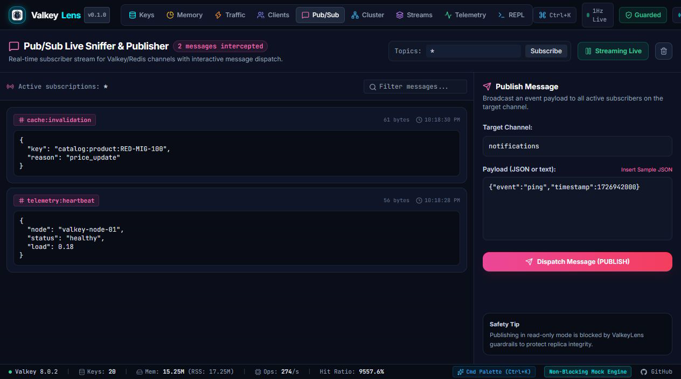Open the Memory tab
Screen dimensions: 681x379
click(185, 15)
